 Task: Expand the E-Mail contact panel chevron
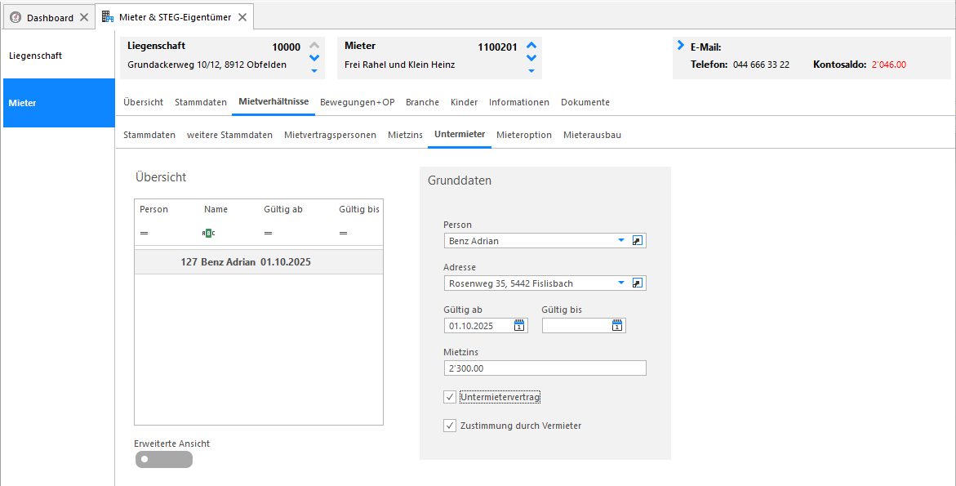[x=681, y=45]
